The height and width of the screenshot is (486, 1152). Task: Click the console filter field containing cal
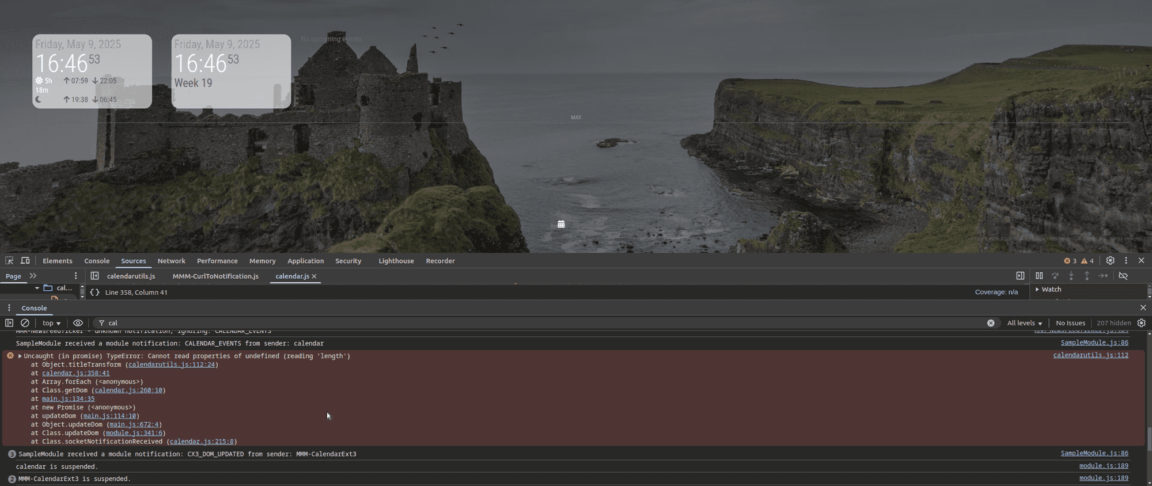pyautogui.click(x=518, y=323)
